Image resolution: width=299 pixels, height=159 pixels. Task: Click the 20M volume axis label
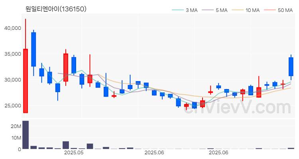tap(16, 126)
